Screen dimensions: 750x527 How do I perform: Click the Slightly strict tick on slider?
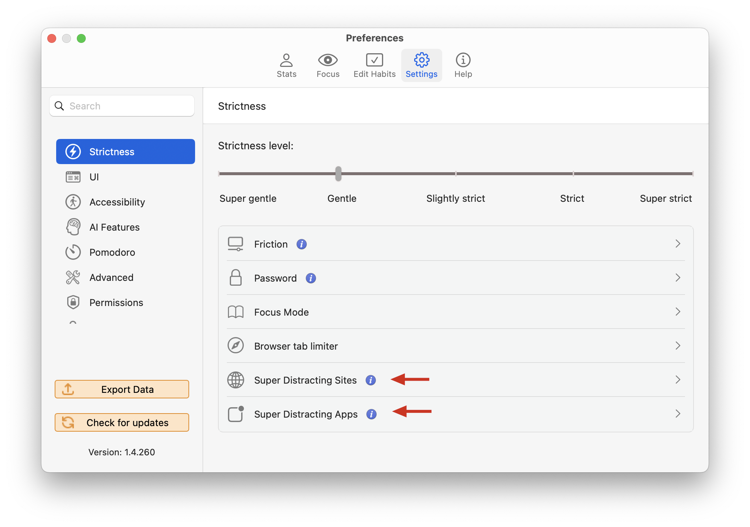pyautogui.click(x=456, y=174)
